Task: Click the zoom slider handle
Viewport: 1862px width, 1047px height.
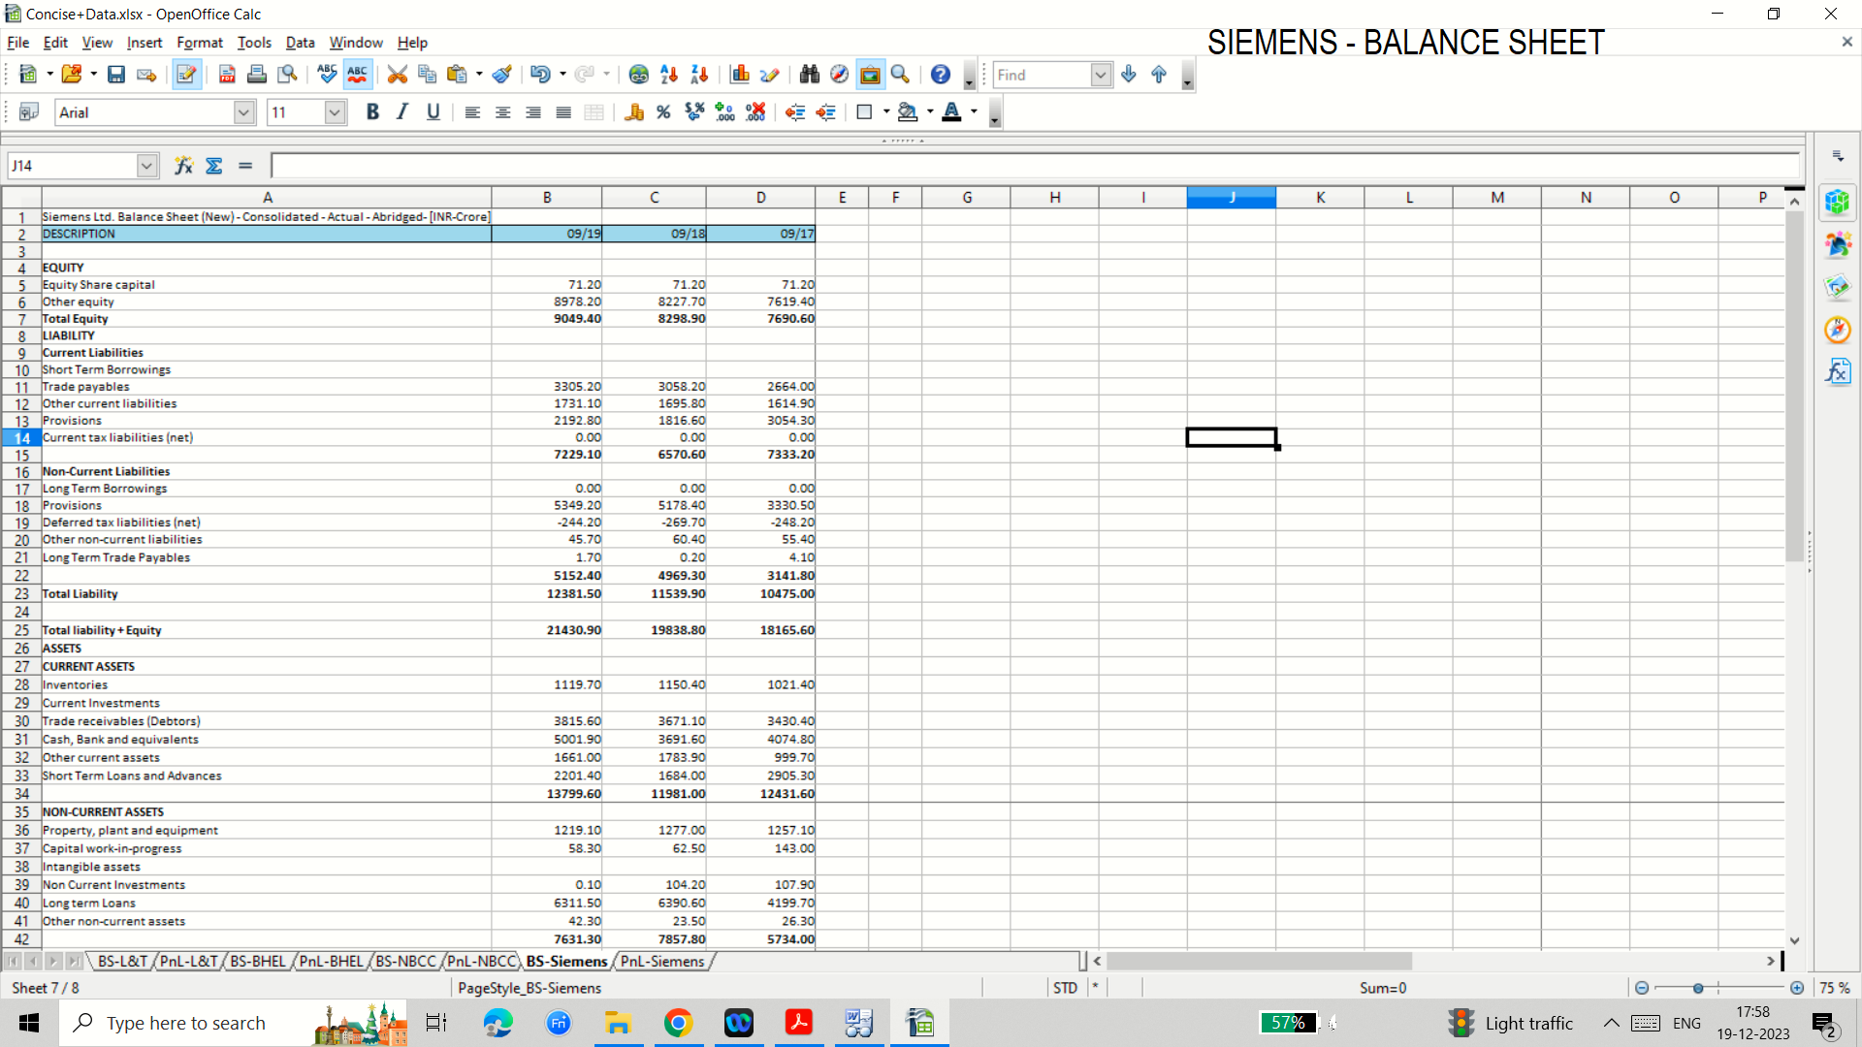Action: click(x=1698, y=988)
